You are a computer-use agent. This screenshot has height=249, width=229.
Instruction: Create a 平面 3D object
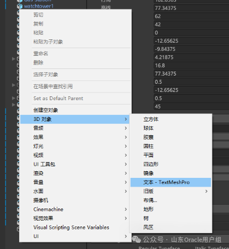(148, 155)
